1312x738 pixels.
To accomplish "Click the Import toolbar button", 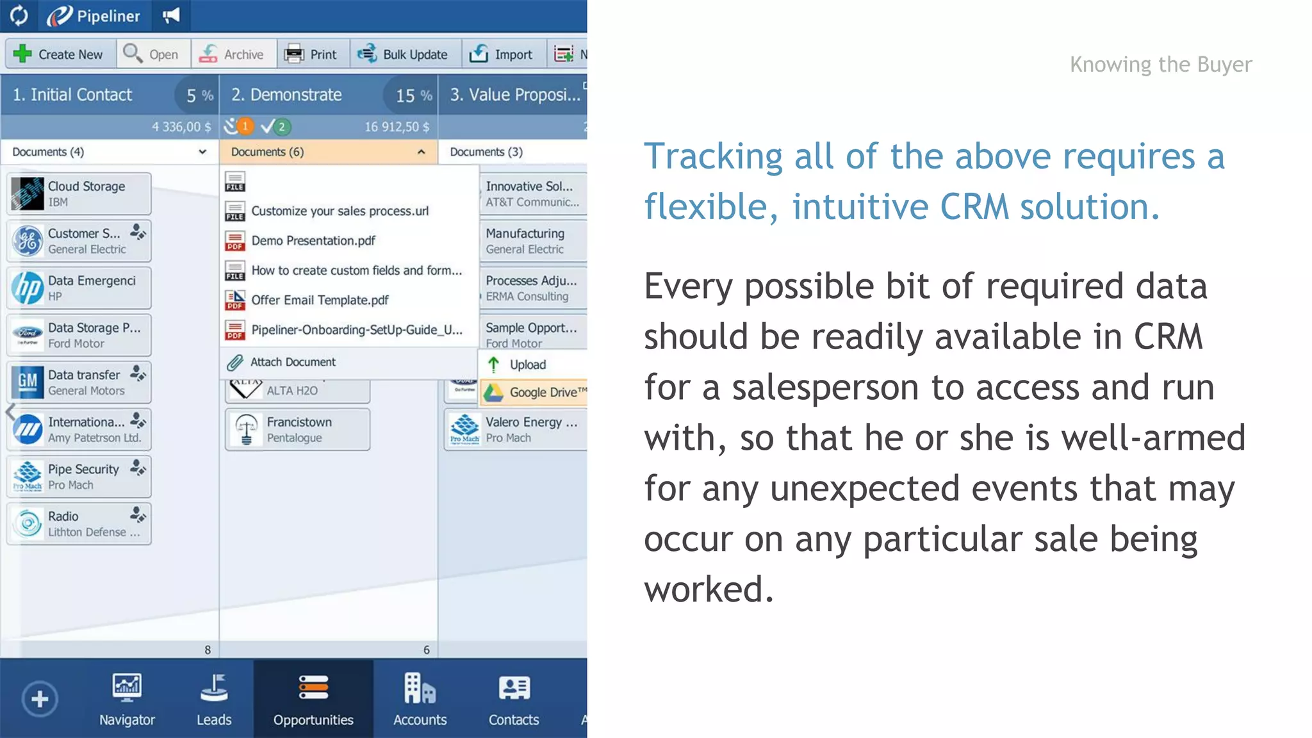I will coord(504,54).
